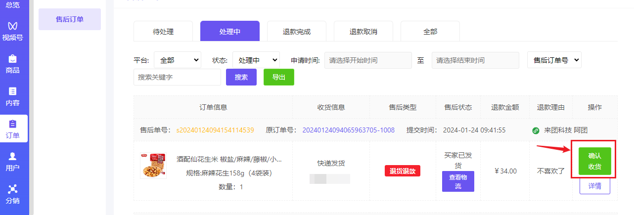Click the submit time 2024-01-24 09:41:55

(x=474, y=130)
